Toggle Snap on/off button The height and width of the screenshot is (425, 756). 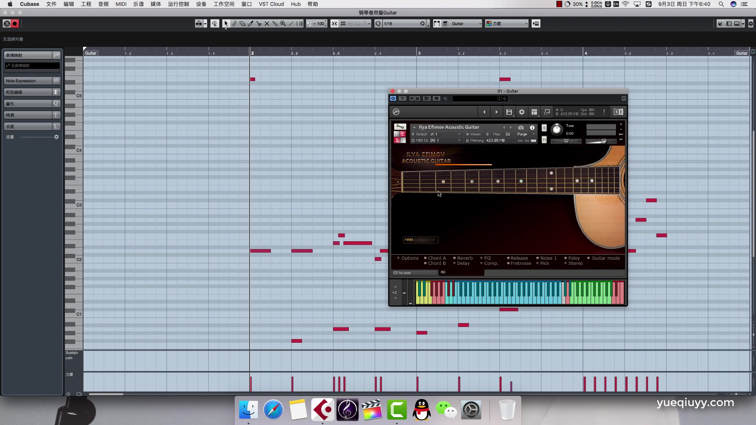point(334,24)
